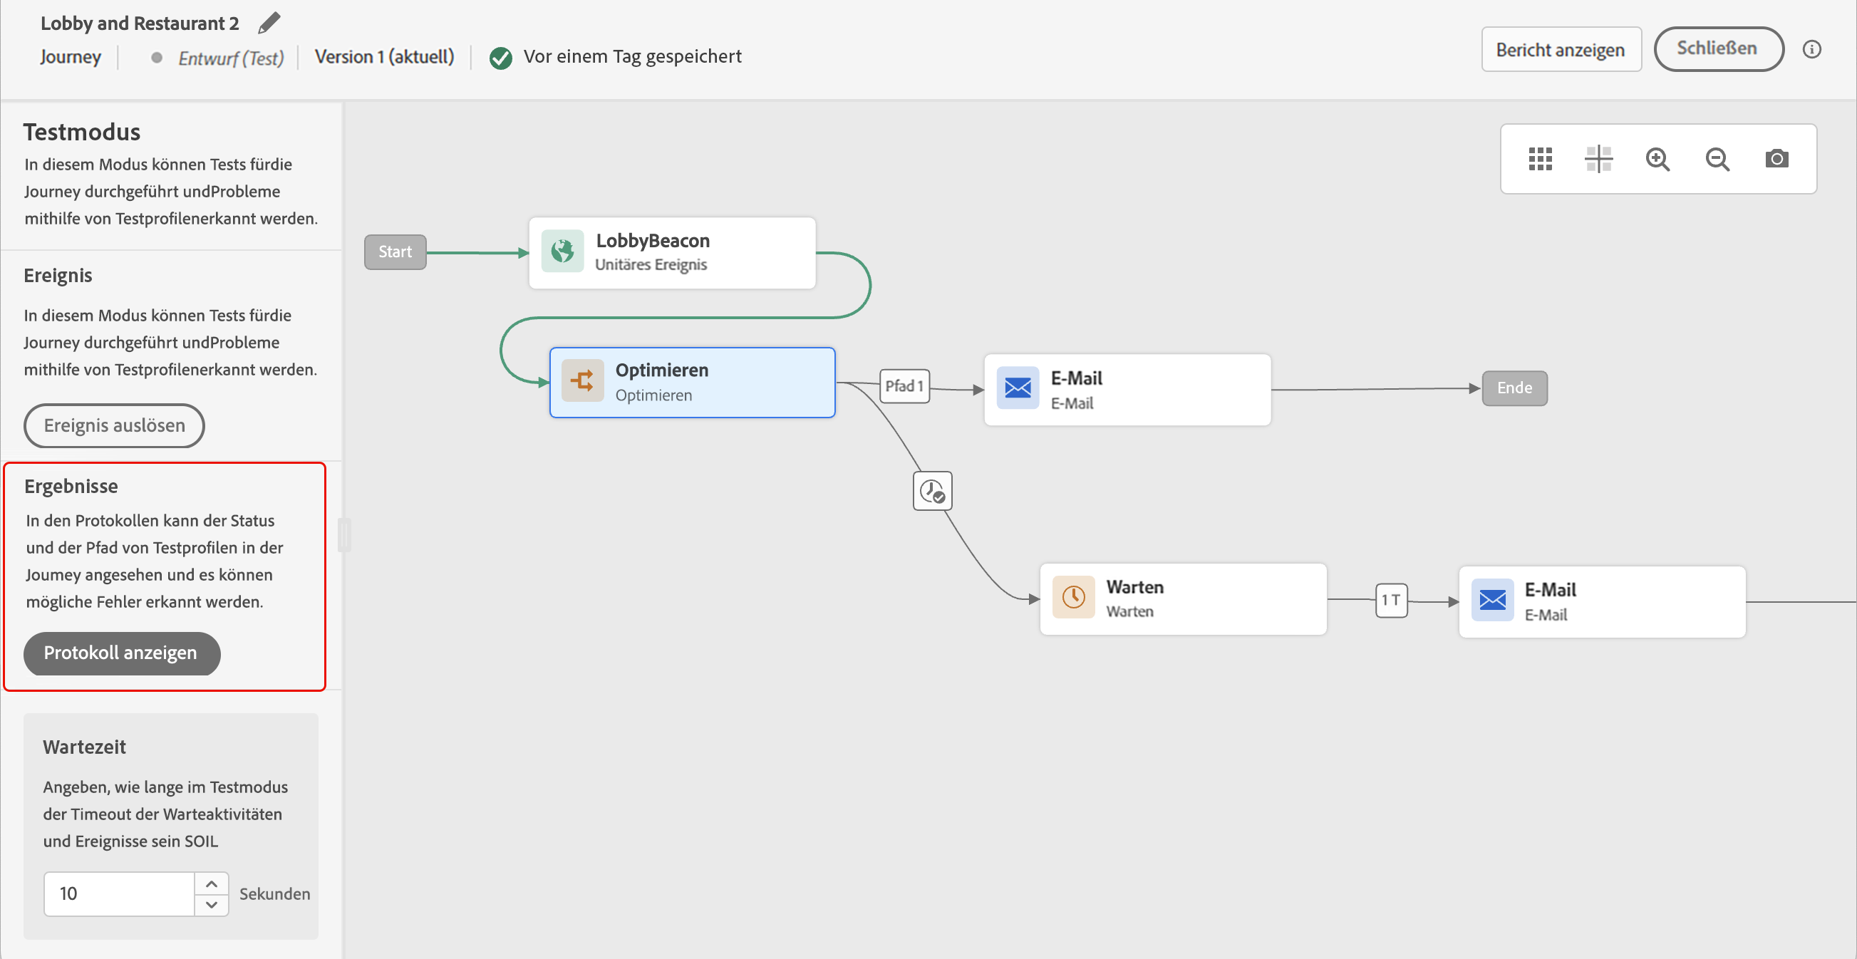Viewport: 1857px width, 959px height.
Task: Click Protokoll anzeigen button
Action: (121, 653)
